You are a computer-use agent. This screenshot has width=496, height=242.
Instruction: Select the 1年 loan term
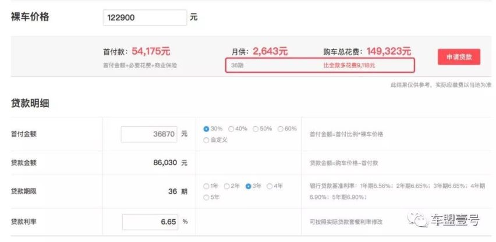207,186
